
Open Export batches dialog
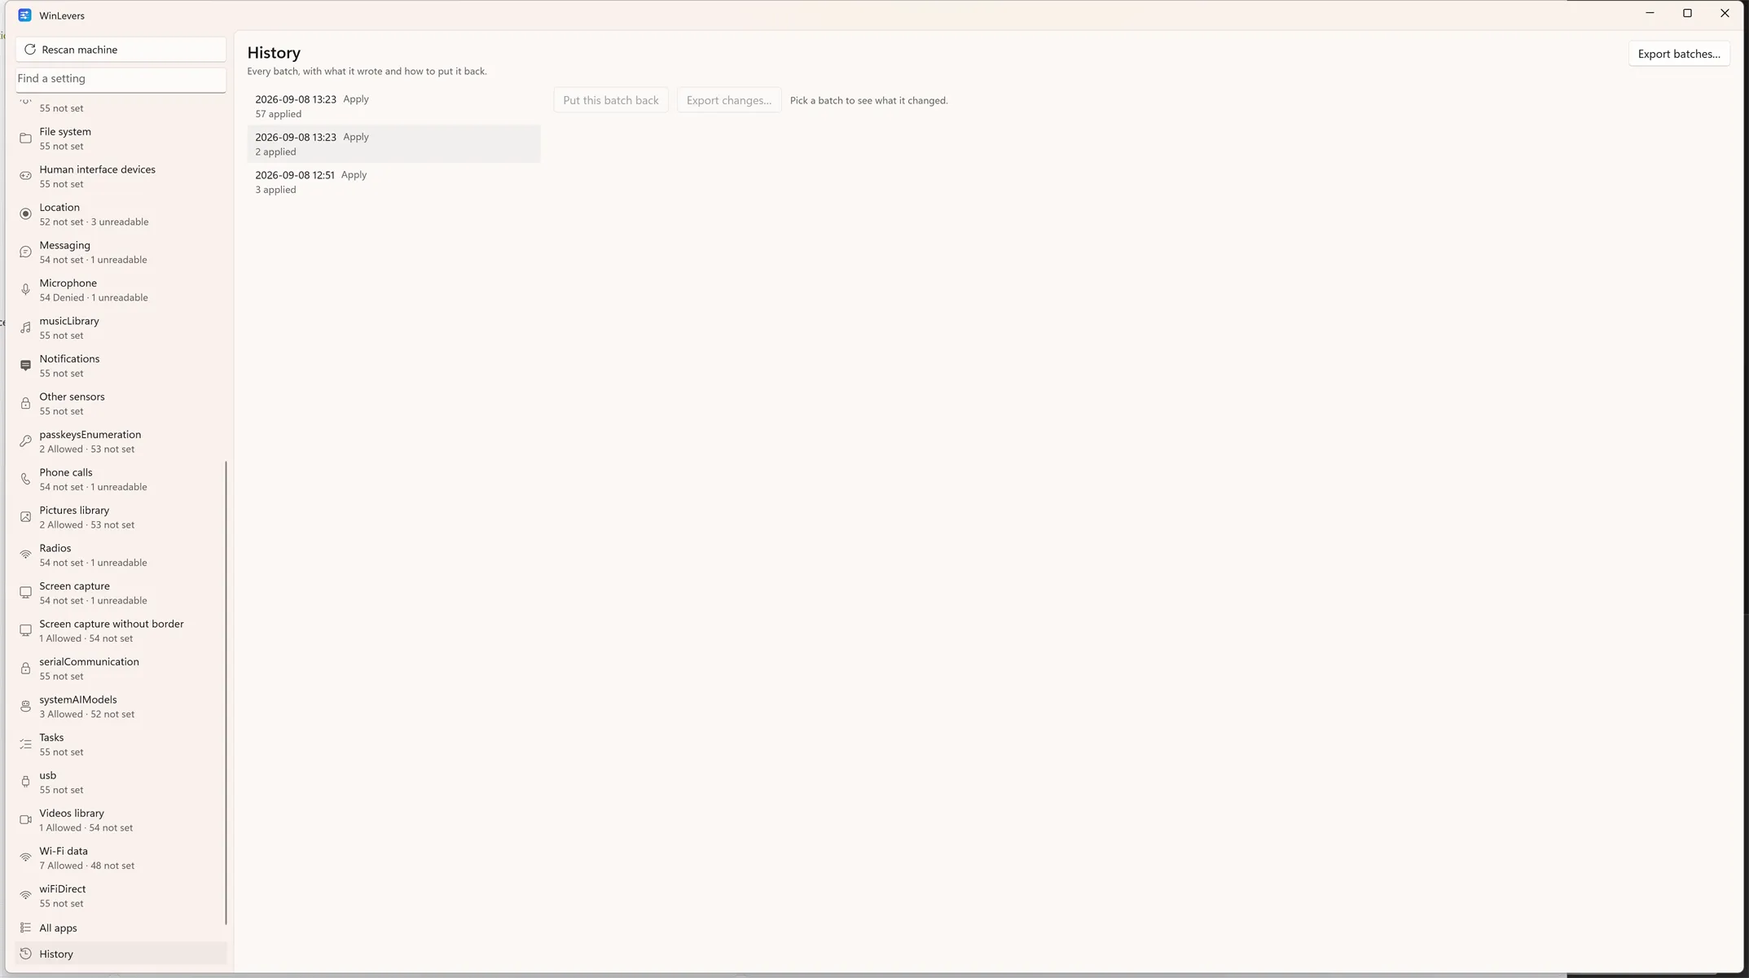(1679, 54)
